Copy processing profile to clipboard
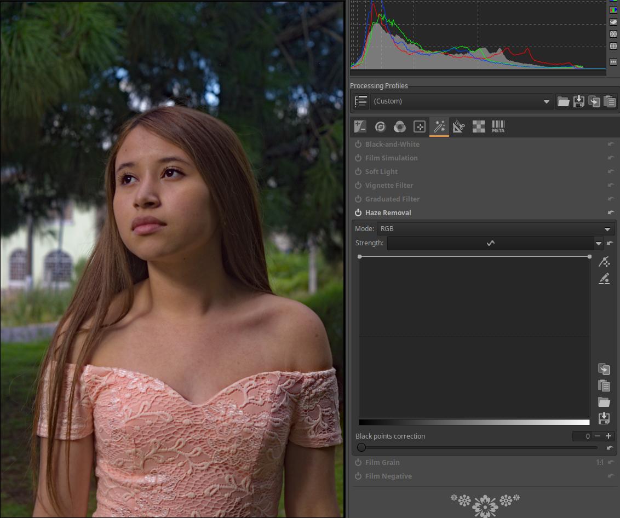The width and height of the screenshot is (620, 518). pos(594,101)
